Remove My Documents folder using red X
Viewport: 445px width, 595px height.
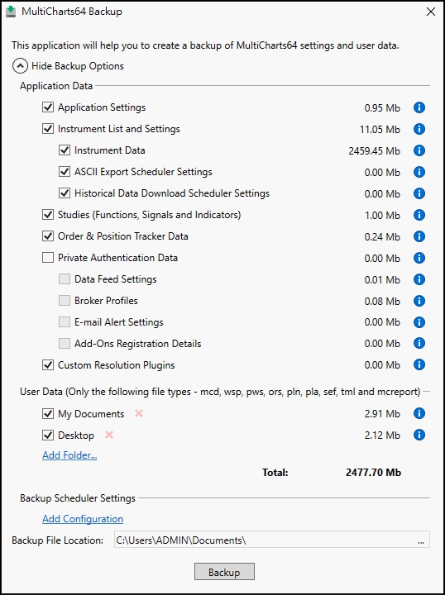(139, 413)
